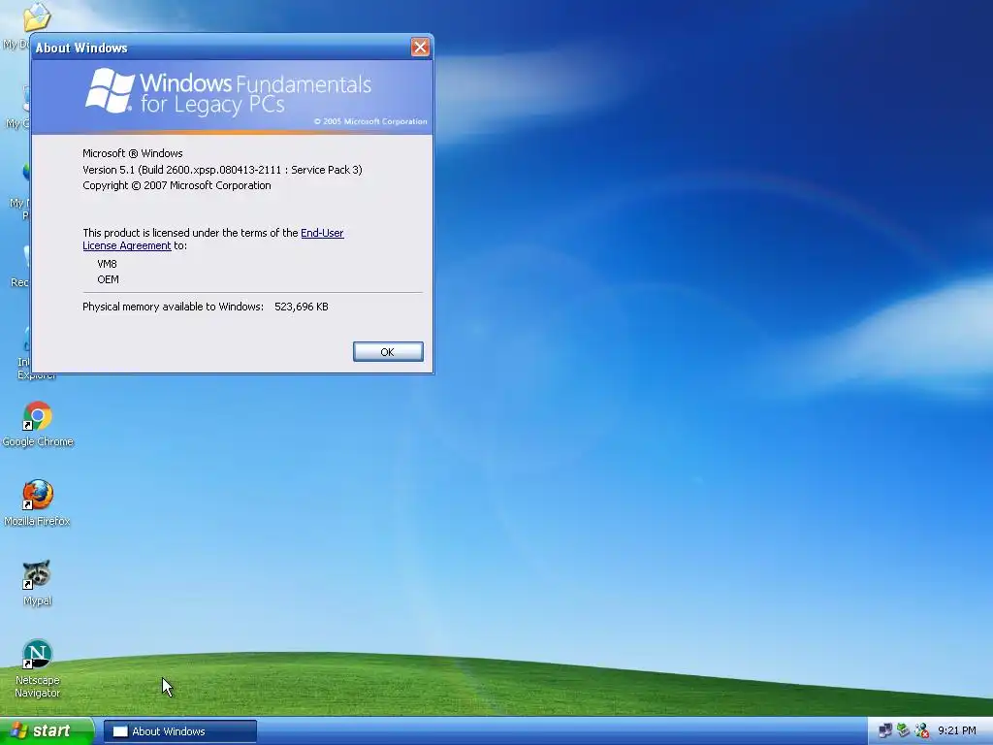Confirm the dialog with OK
This screenshot has height=745, width=993.
(x=388, y=351)
